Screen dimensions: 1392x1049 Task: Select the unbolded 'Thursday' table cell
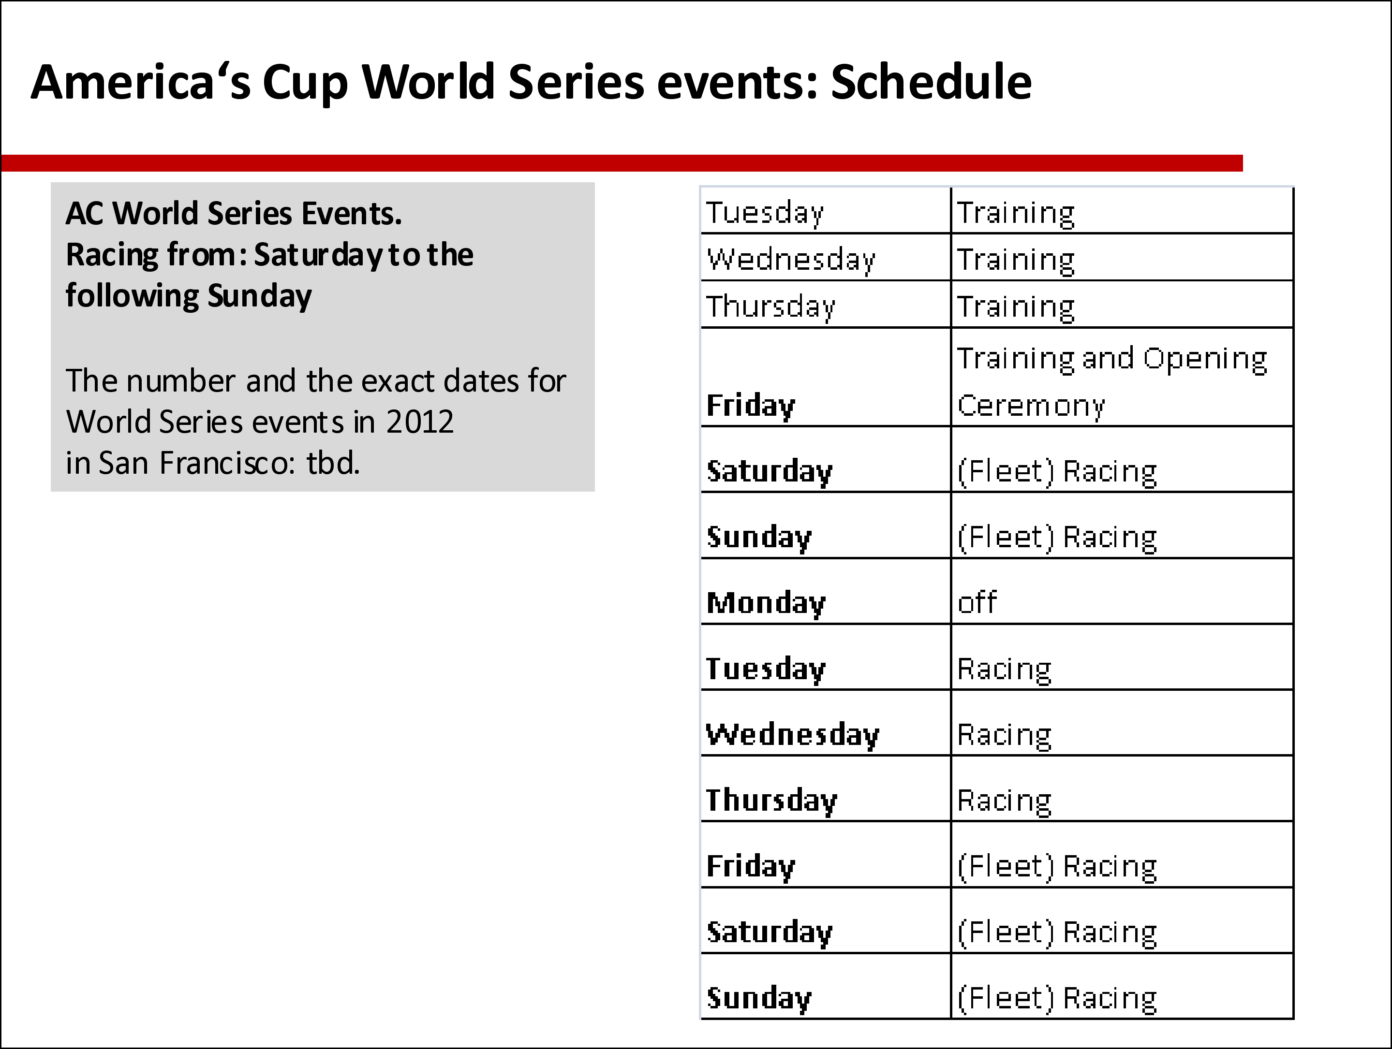point(826,305)
